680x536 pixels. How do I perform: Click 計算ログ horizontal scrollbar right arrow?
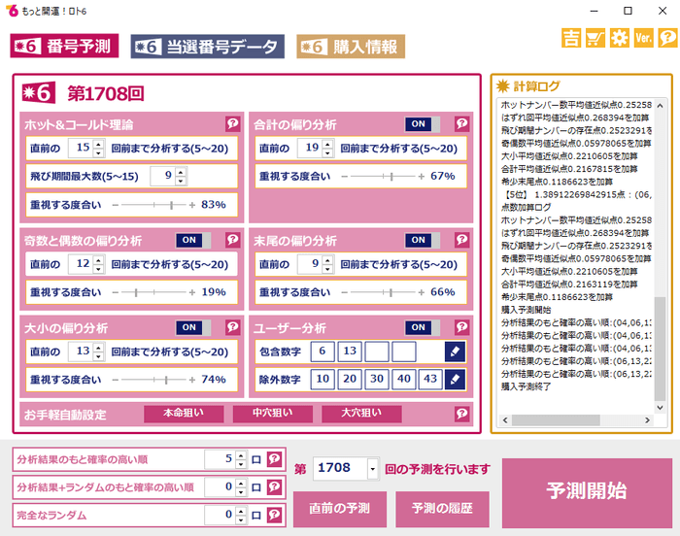coord(647,419)
